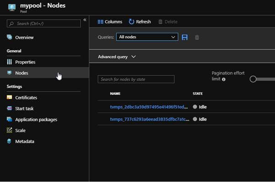Viewport: 275px width, 182px height.
Task: Open Application packages
Action: (x=36, y=119)
